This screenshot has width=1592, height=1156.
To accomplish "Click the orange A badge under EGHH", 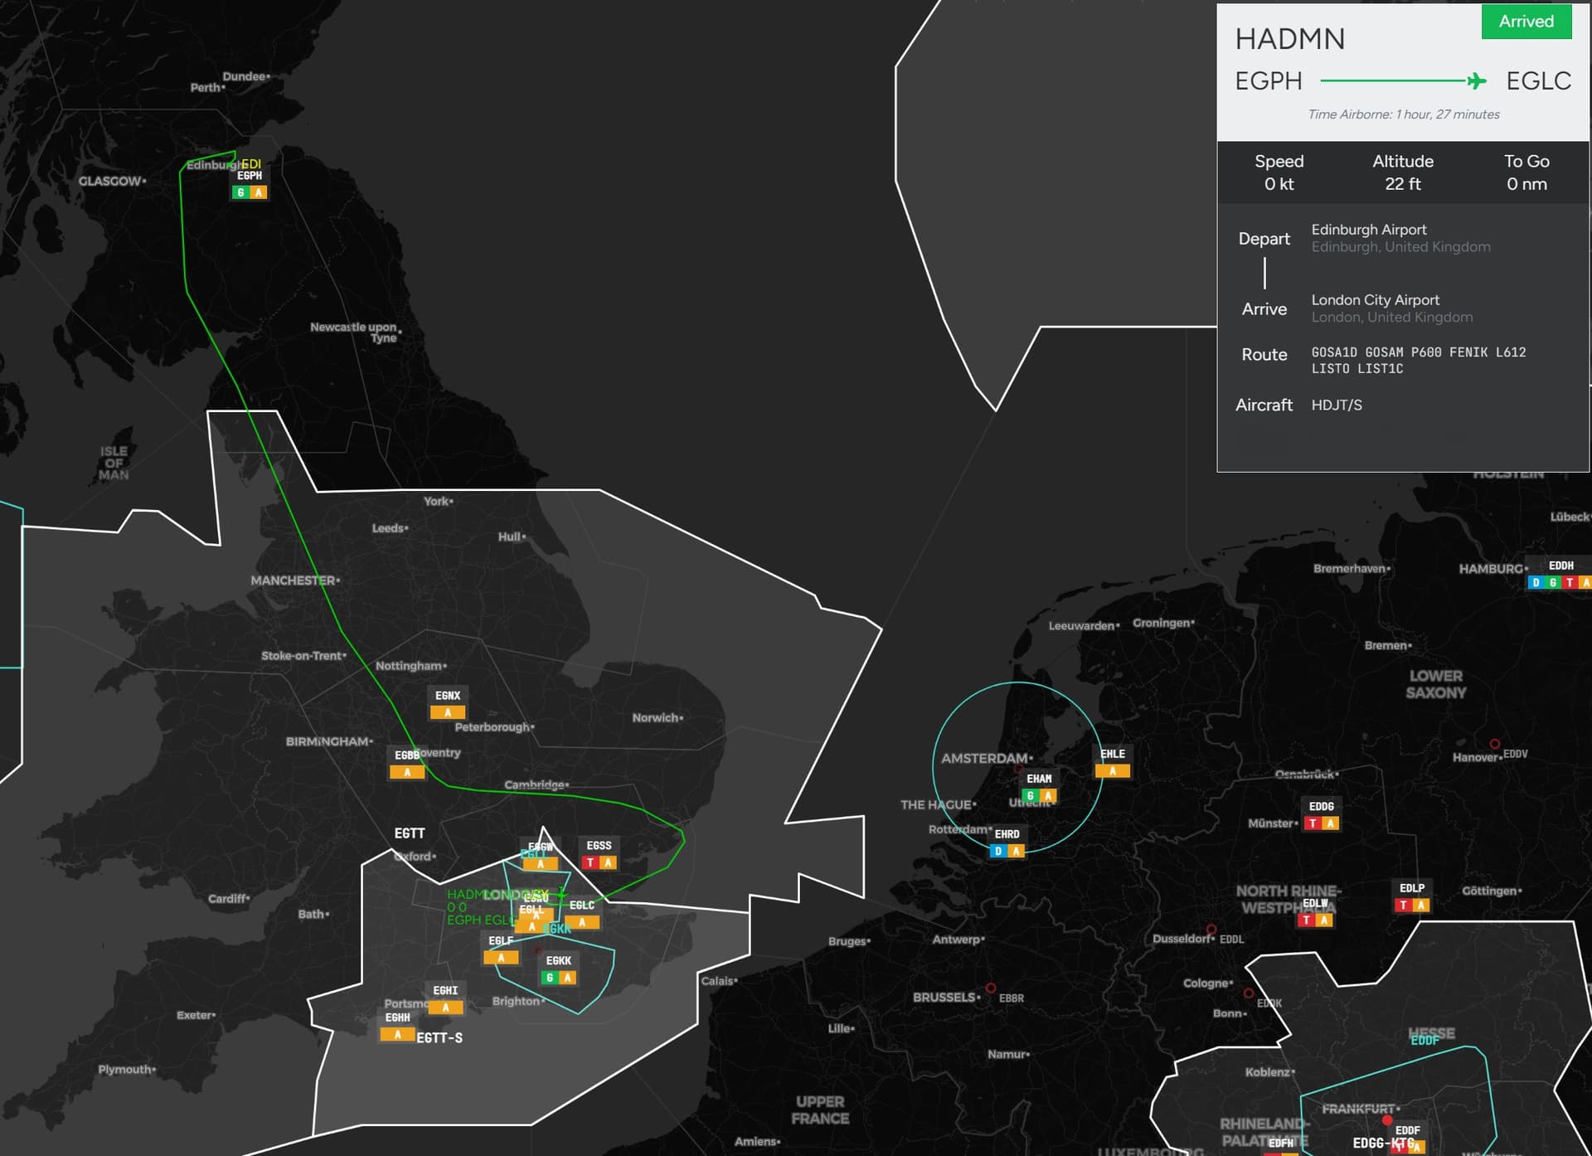I will (398, 1034).
